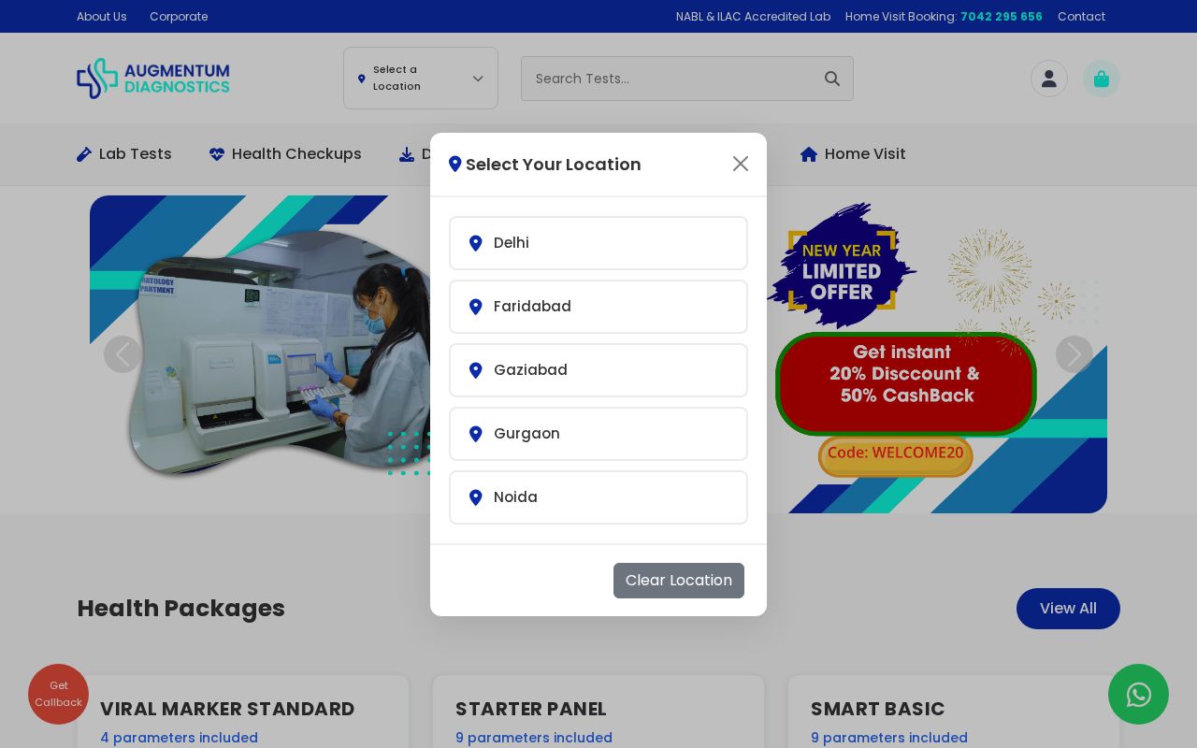Click the next carousel arrow

click(x=1074, y=354)
